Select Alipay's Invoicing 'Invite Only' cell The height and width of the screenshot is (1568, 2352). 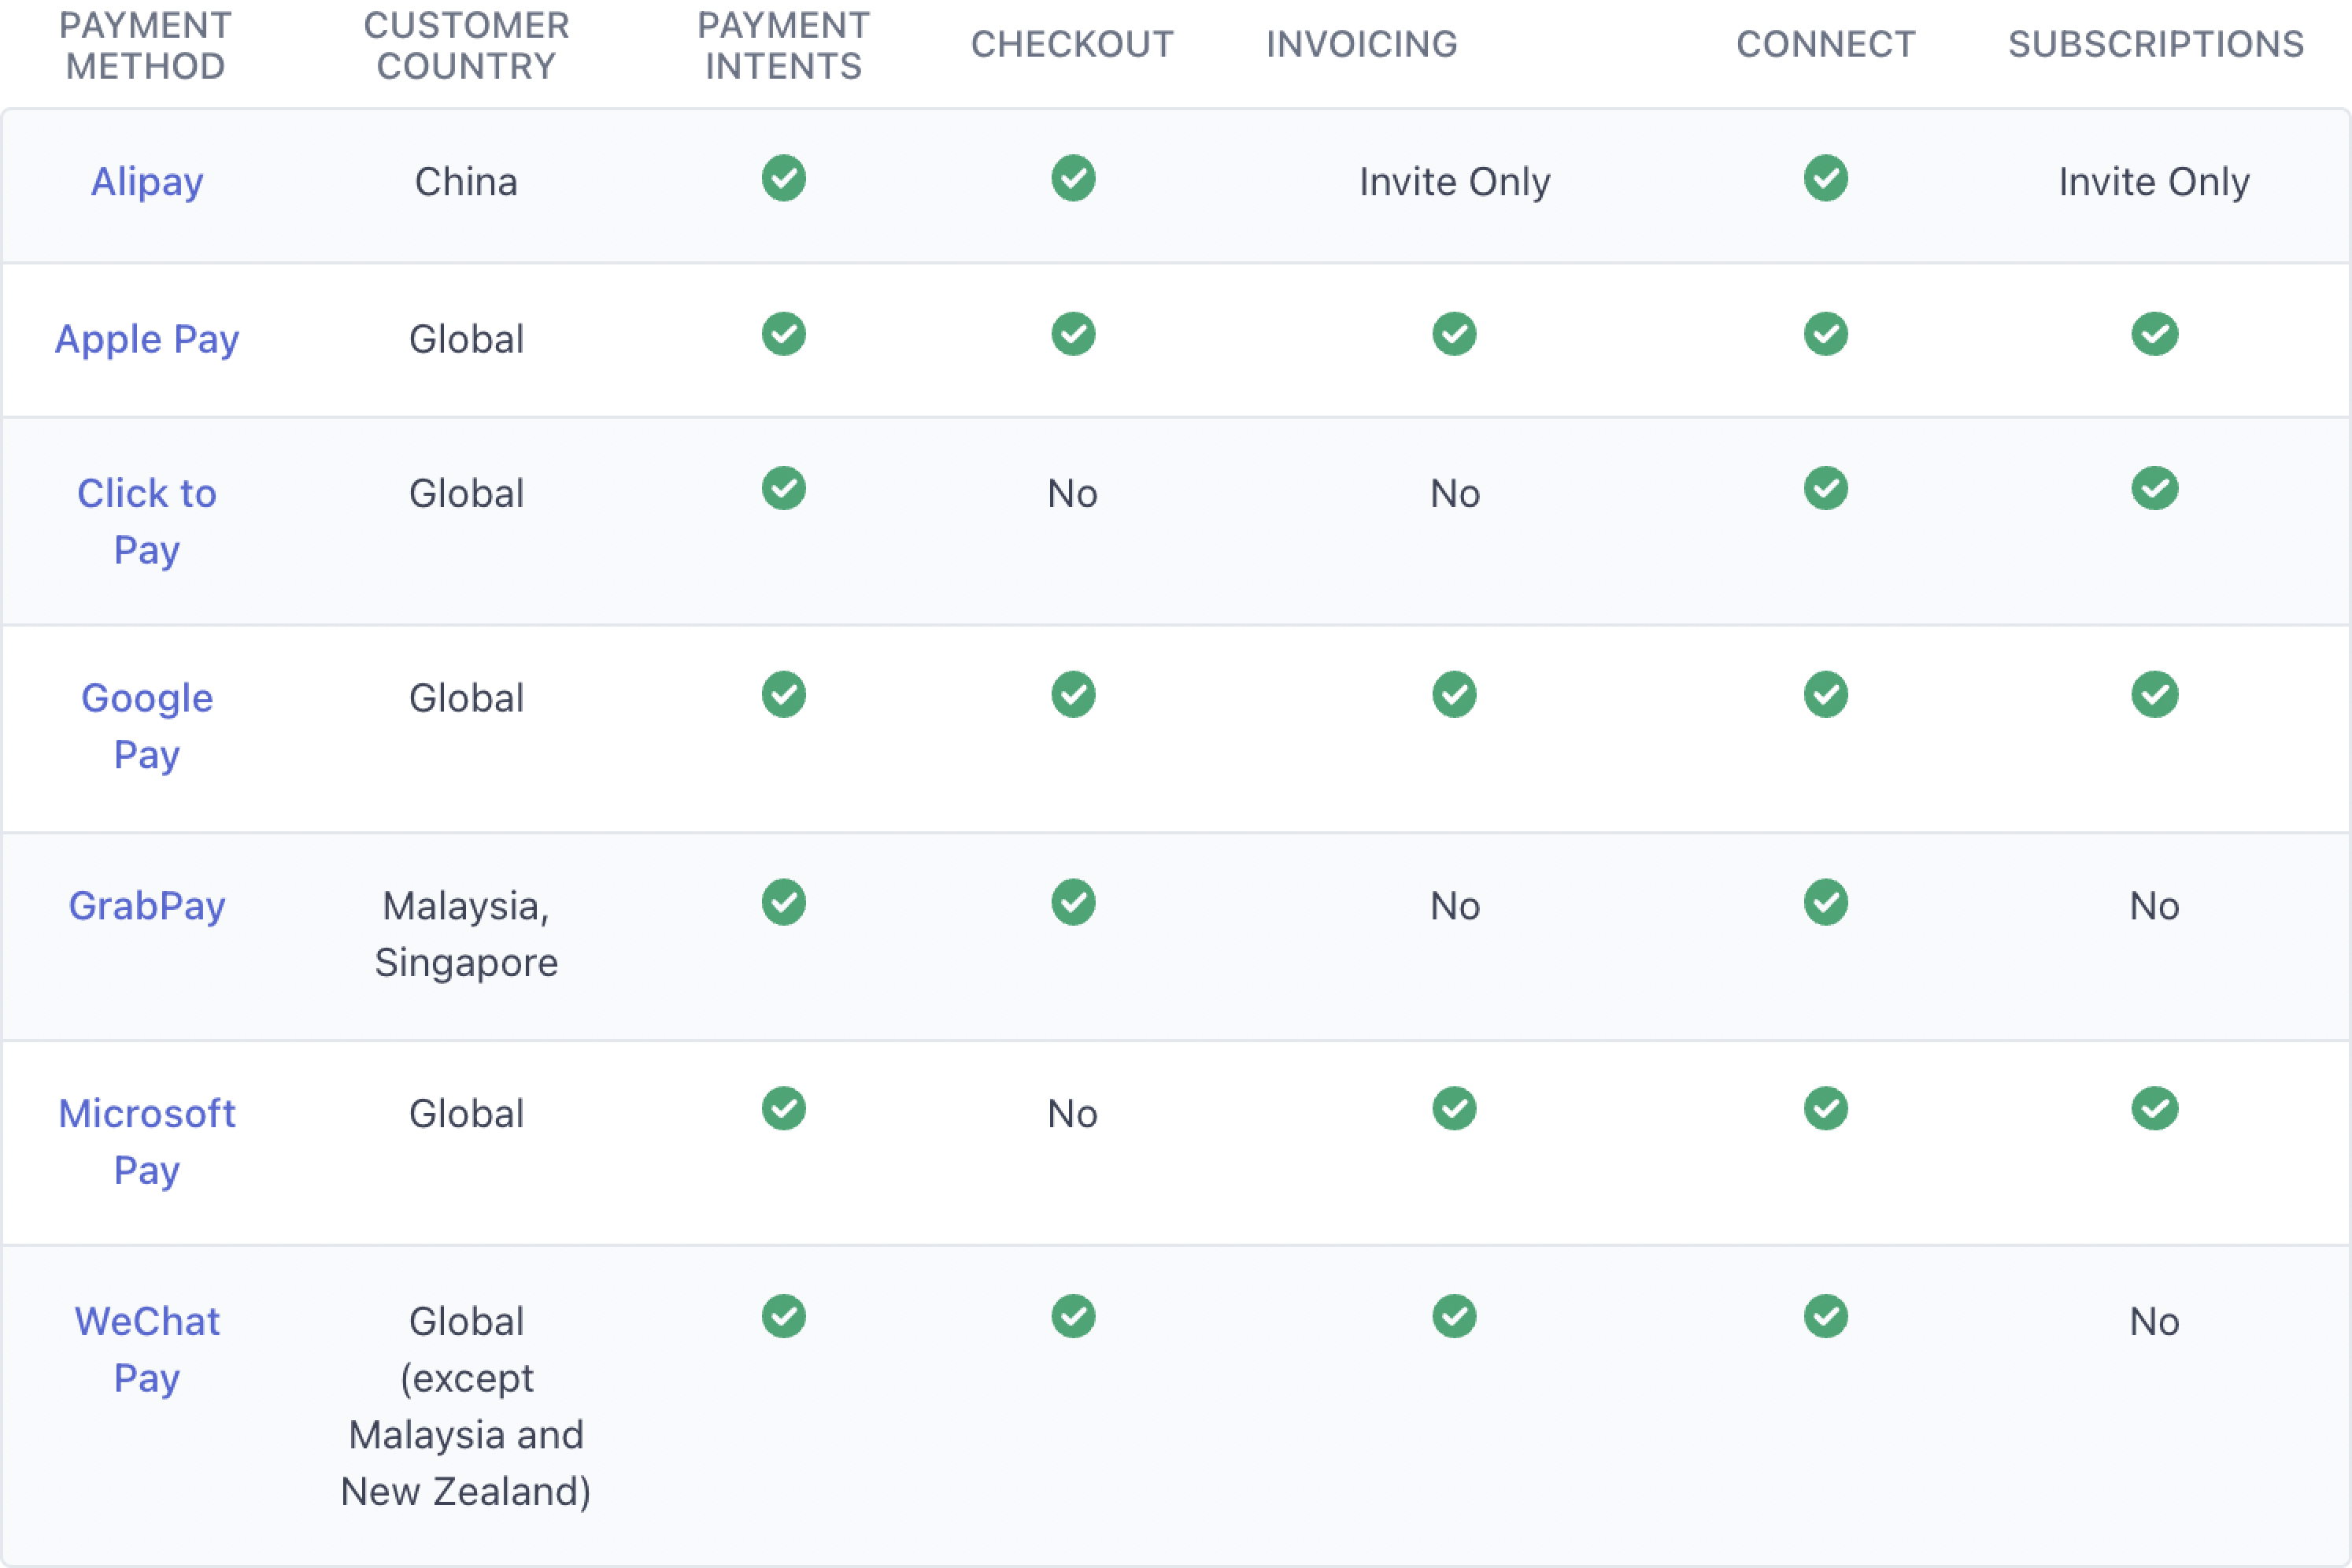1455,182
